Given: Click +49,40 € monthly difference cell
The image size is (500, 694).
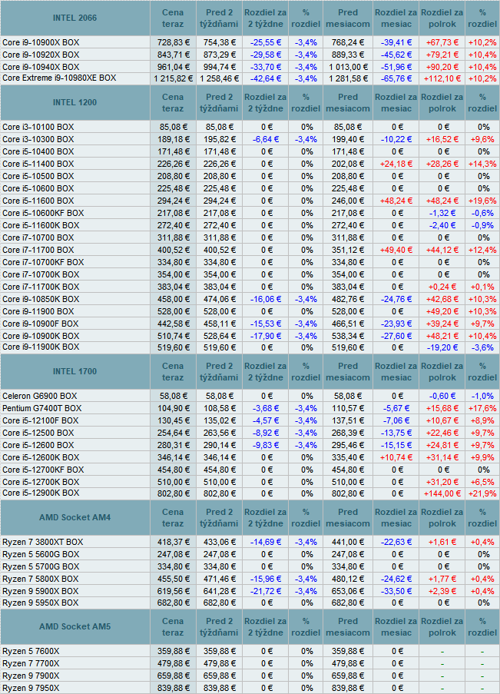Looking at the screenshot, I should (x=396, y=250).
